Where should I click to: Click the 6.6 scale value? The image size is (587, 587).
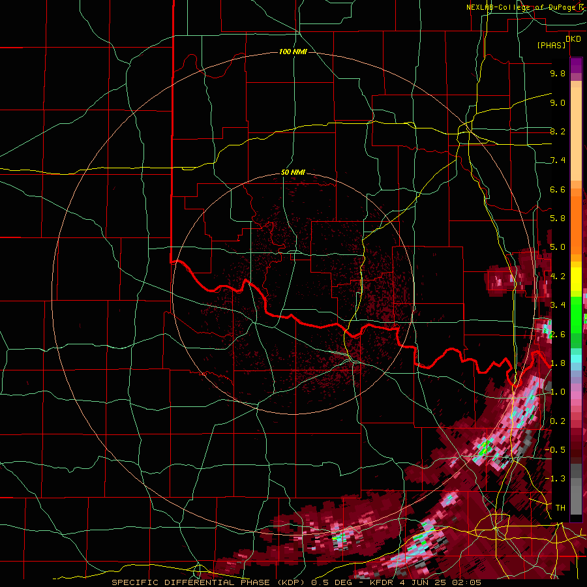558,189
